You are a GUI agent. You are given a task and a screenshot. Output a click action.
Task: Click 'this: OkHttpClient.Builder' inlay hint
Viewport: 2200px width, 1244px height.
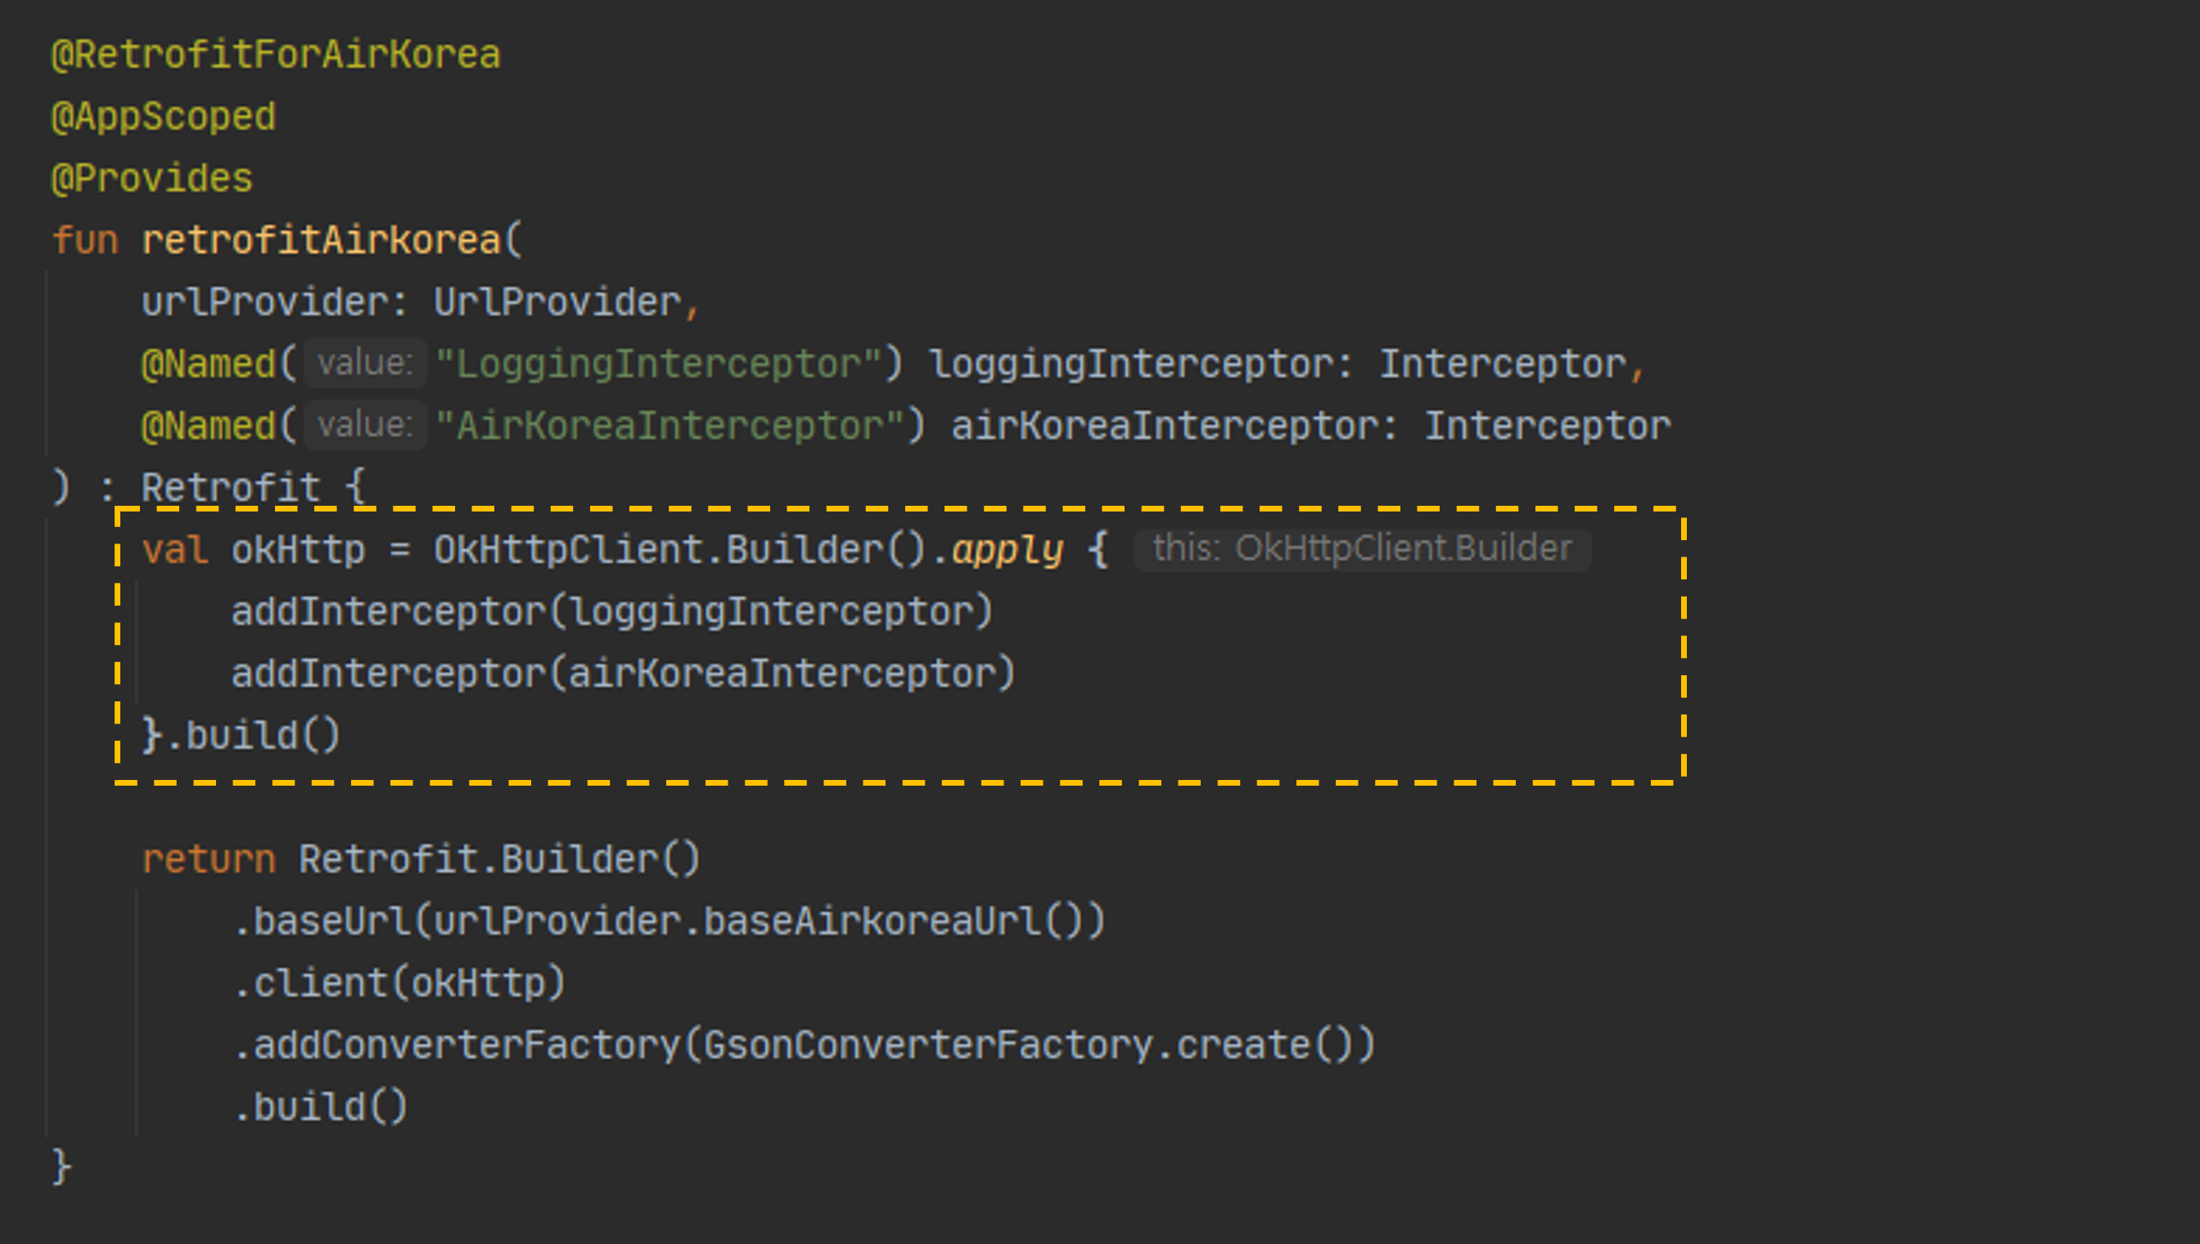(1361, 548)
